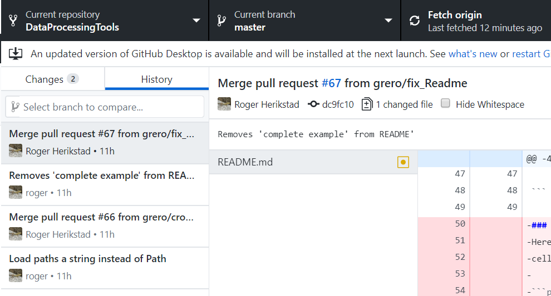Open the Current repository dropdown arrow

[x=196, y=21]
